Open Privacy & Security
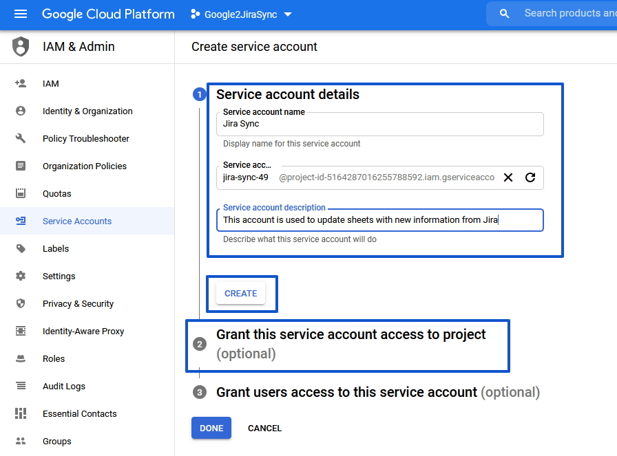Image resolution: width=617 pixels, height=456 pixels. (78, 304)
